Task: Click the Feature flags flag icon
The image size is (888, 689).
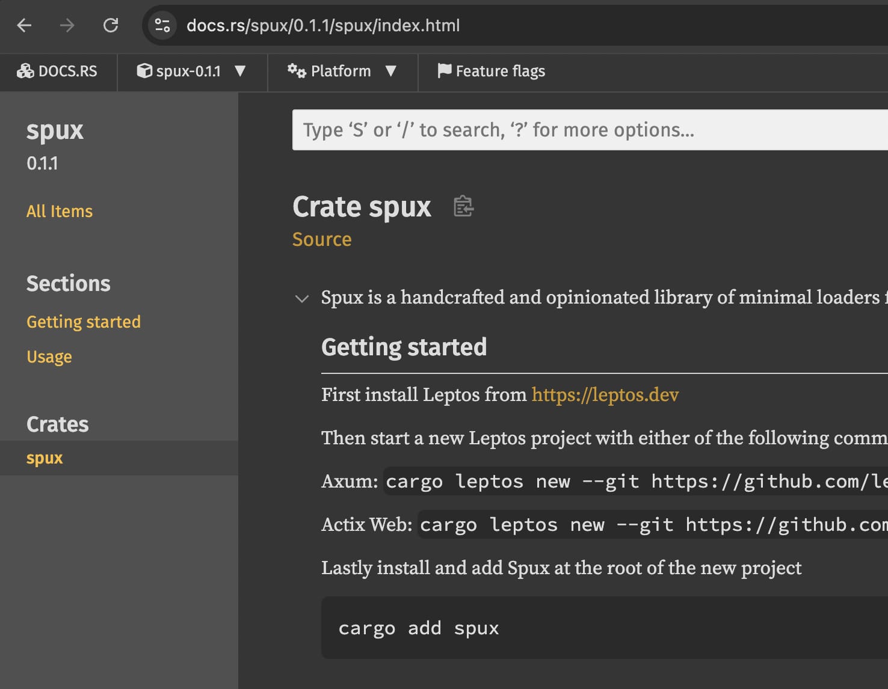Action: coord(444,71)
